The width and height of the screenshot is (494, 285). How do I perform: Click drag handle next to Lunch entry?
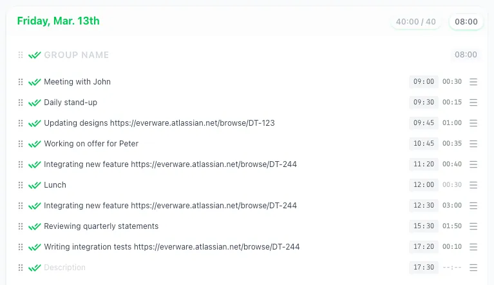tap(21, 185)
